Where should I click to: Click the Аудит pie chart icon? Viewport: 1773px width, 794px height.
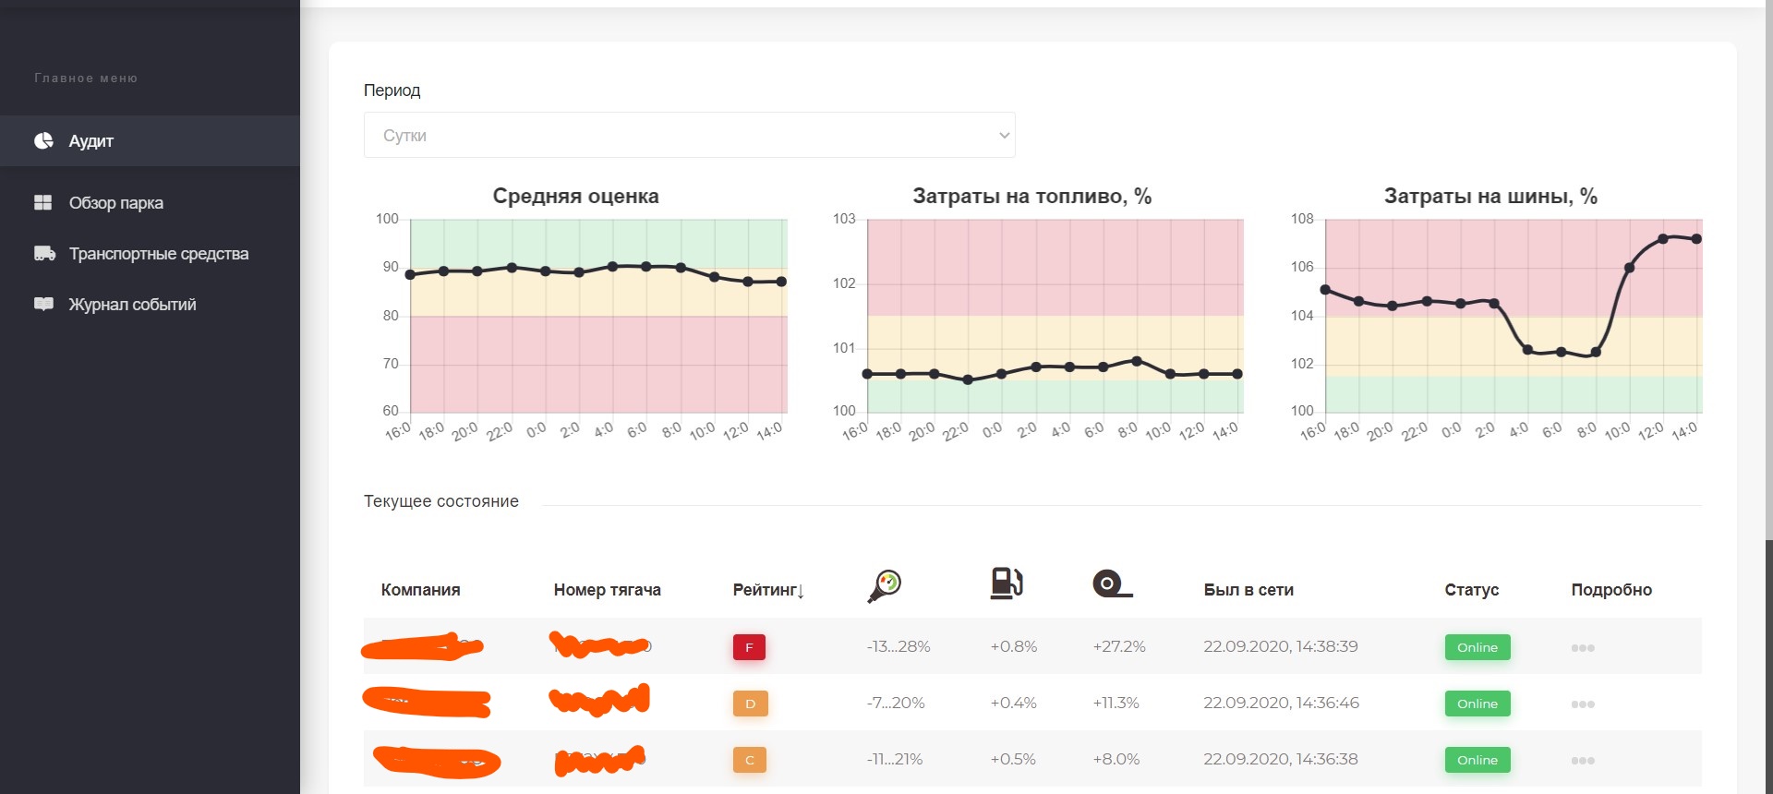click(x=43, y=140)
